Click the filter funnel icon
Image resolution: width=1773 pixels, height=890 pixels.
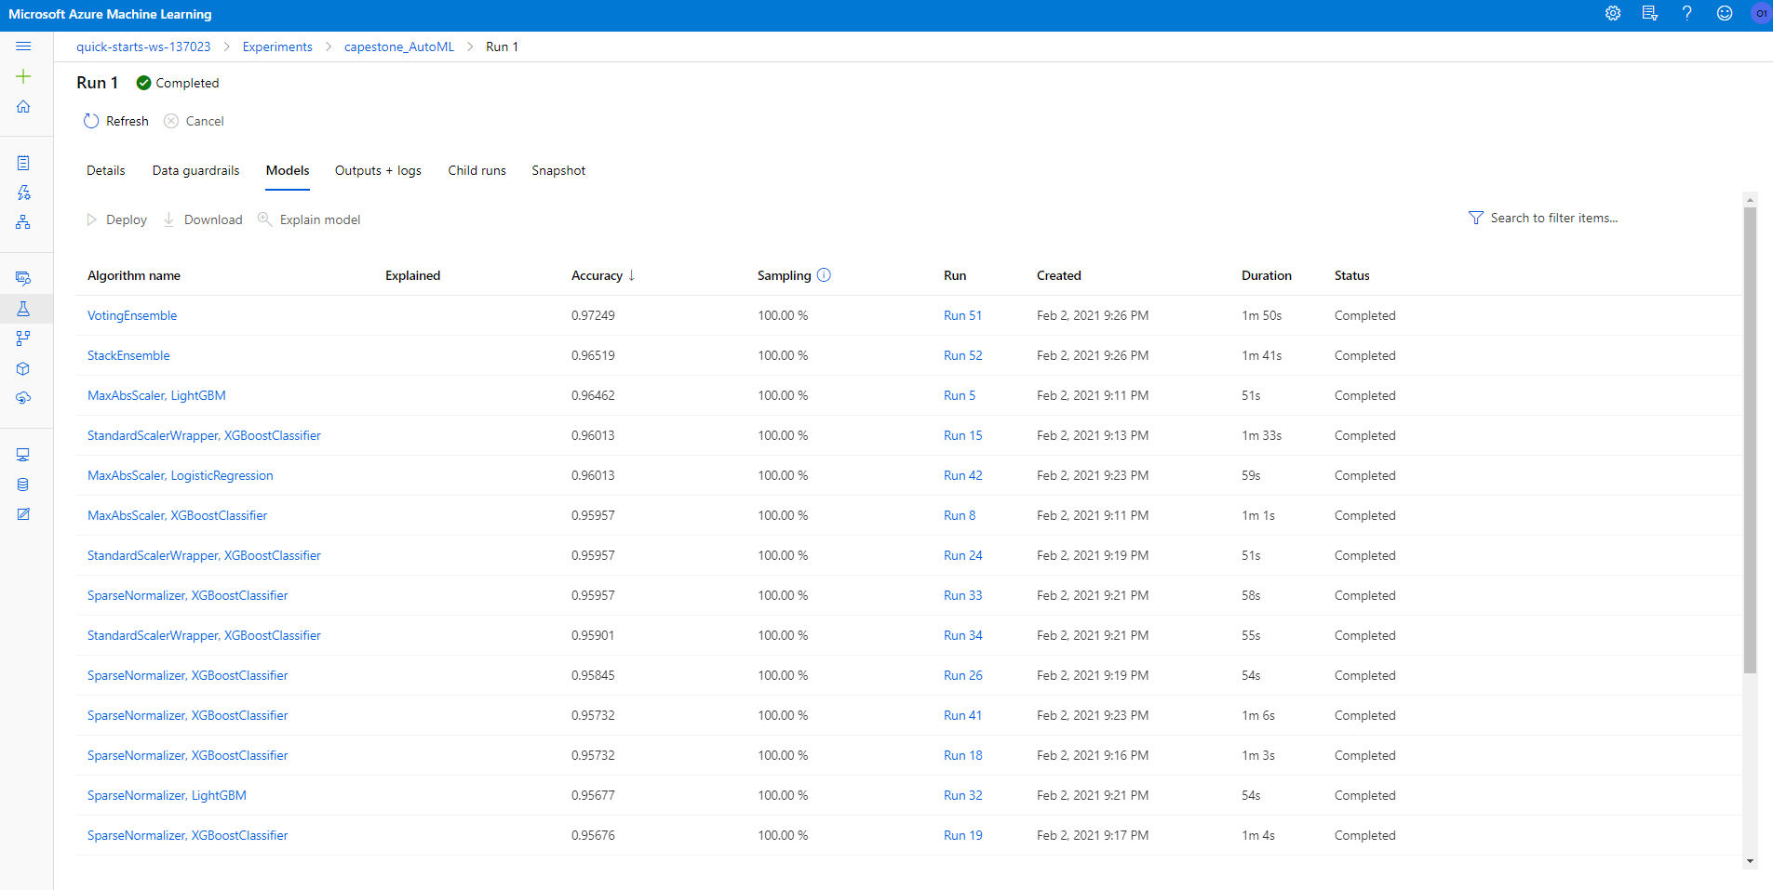[1476, 218]
